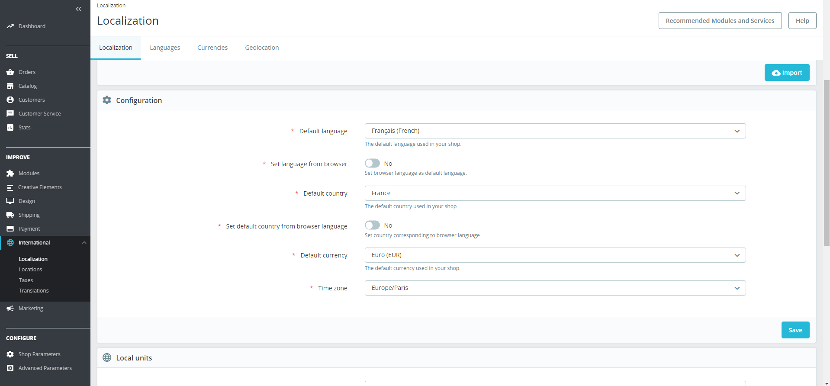This screenshot has width=830, height=386.
Task: Open Orders via basket icon
Action: tap(10, 72)
